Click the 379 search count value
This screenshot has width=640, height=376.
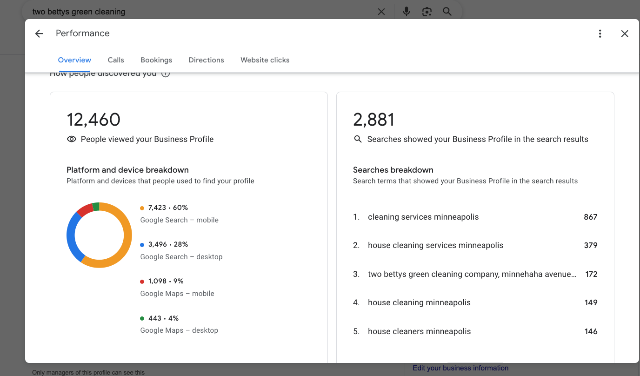591,245
